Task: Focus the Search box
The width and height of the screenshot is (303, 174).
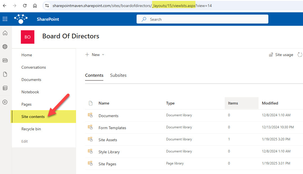Action: point(202,19)
